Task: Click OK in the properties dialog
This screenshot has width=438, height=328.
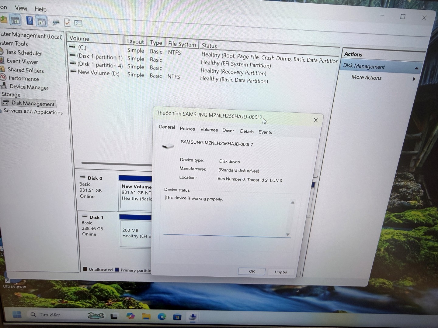Action: [x=252, y=271]
